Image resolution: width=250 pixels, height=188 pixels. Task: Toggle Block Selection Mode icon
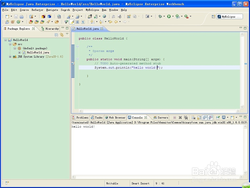(77, 22)
